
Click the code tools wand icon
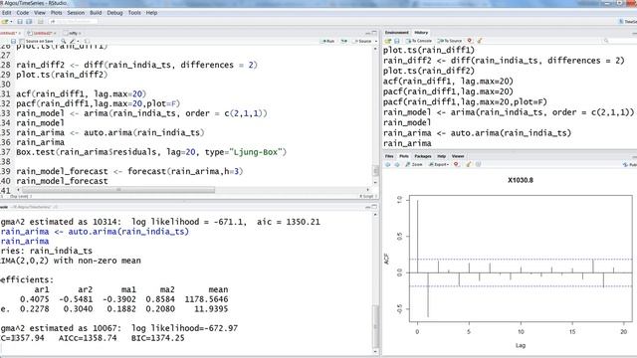pos(73,41)
